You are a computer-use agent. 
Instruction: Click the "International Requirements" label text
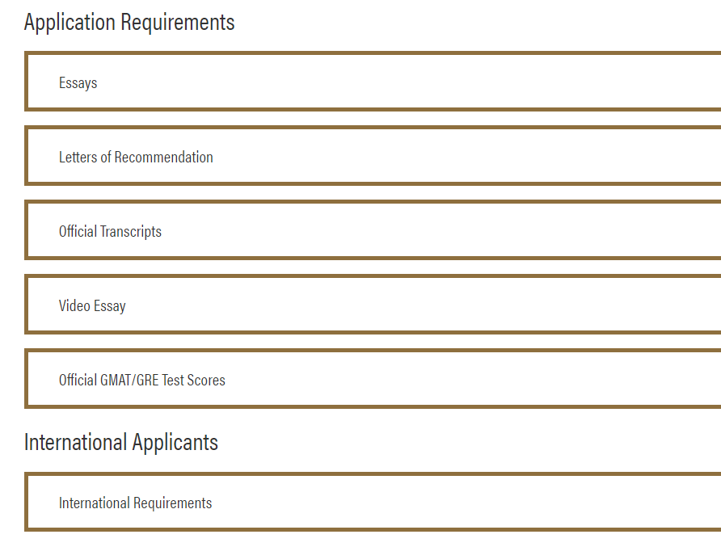coord(135,503)
